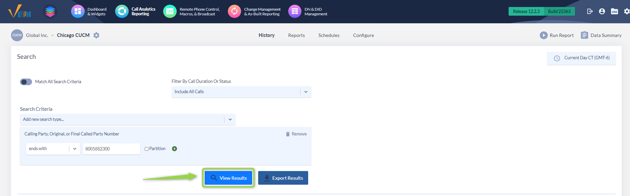Open Remote Phone Control icon

(x=170, y=12)
